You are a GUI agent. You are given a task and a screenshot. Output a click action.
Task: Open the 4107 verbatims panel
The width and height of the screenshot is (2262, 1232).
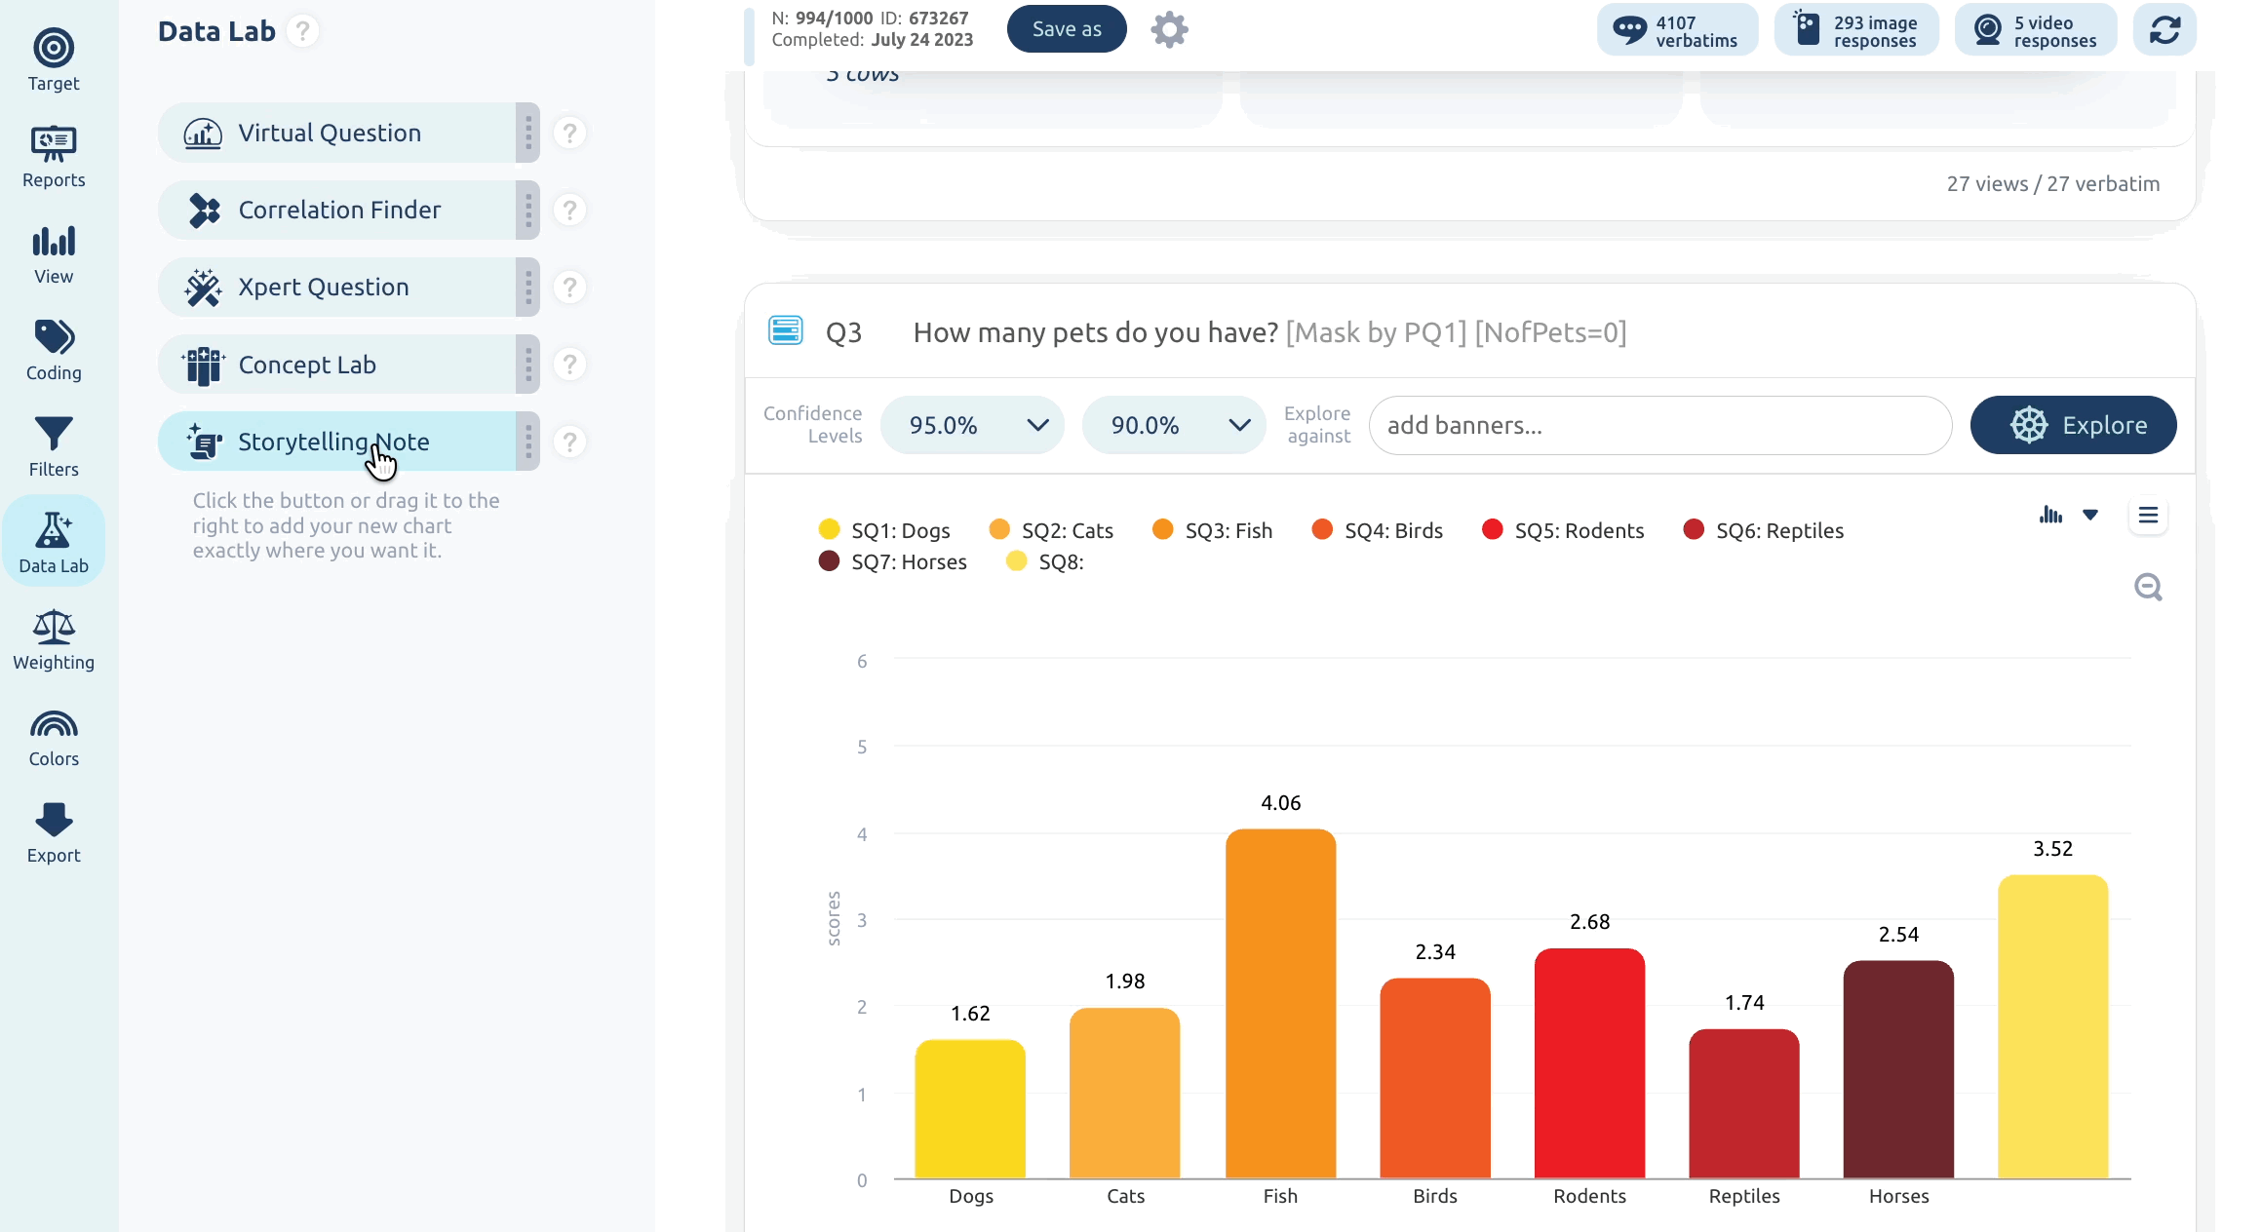click(1677, 31)
